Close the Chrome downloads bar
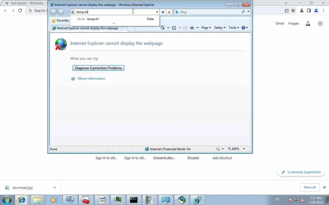This screenshot has height=205, width=329. click(324, 187)
